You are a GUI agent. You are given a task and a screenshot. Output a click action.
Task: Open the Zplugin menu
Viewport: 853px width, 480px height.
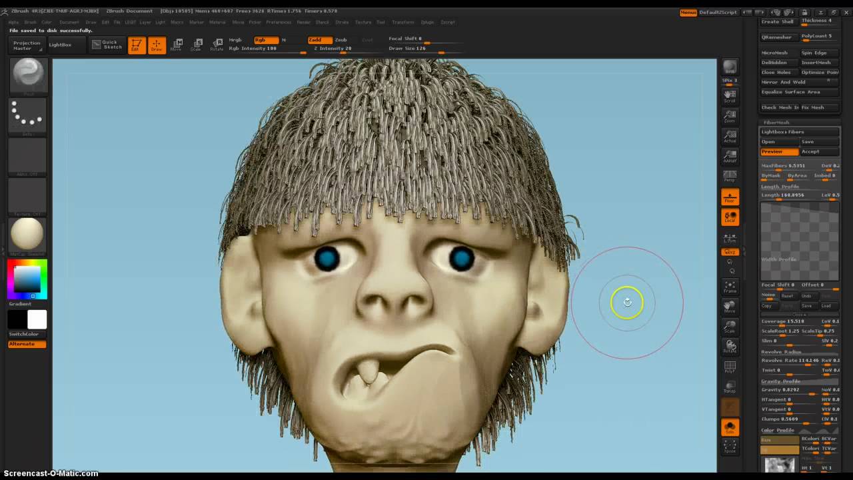tap(427, 22)
